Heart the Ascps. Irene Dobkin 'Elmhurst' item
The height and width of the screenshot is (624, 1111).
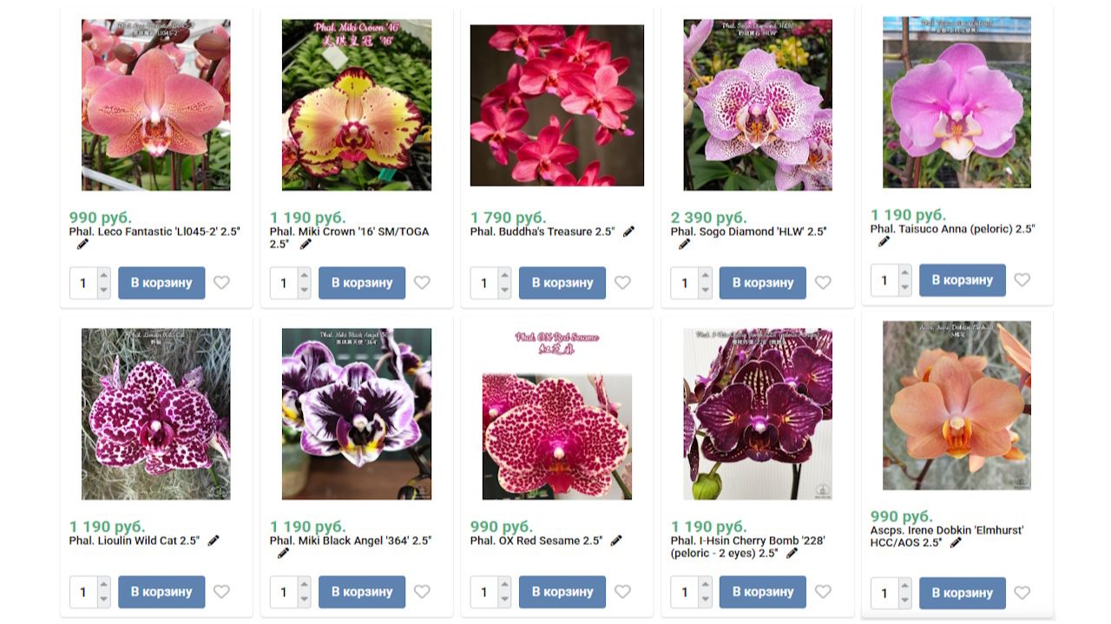click(1022, 593)
